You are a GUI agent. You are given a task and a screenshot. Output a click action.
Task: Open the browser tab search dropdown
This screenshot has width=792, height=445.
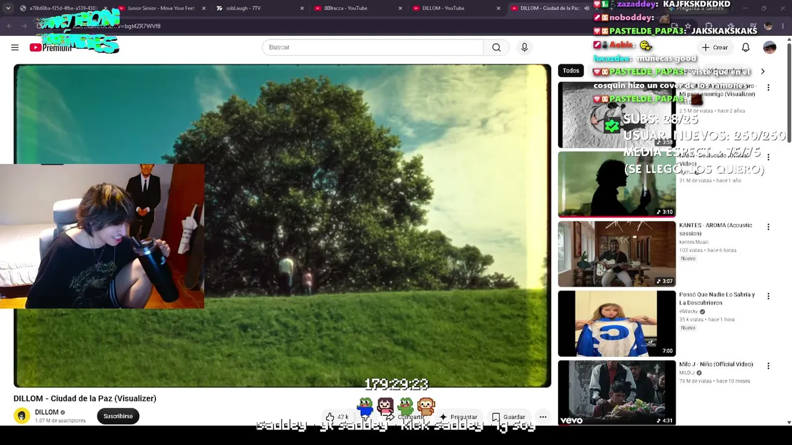(x=9, y=8)
